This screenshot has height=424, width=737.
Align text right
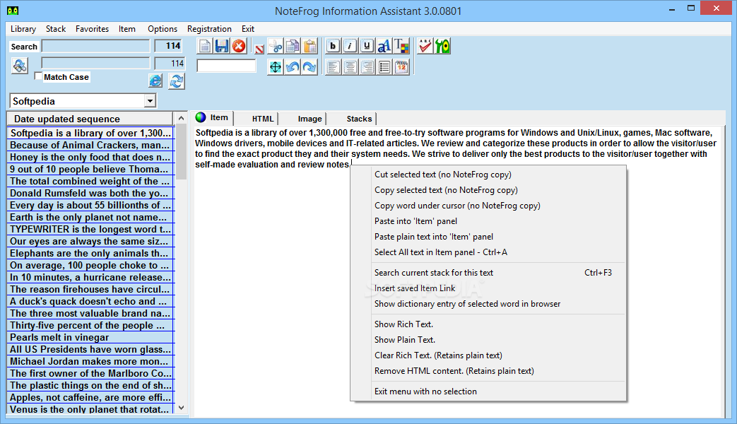pyautogui.click(x=367, y=66)
